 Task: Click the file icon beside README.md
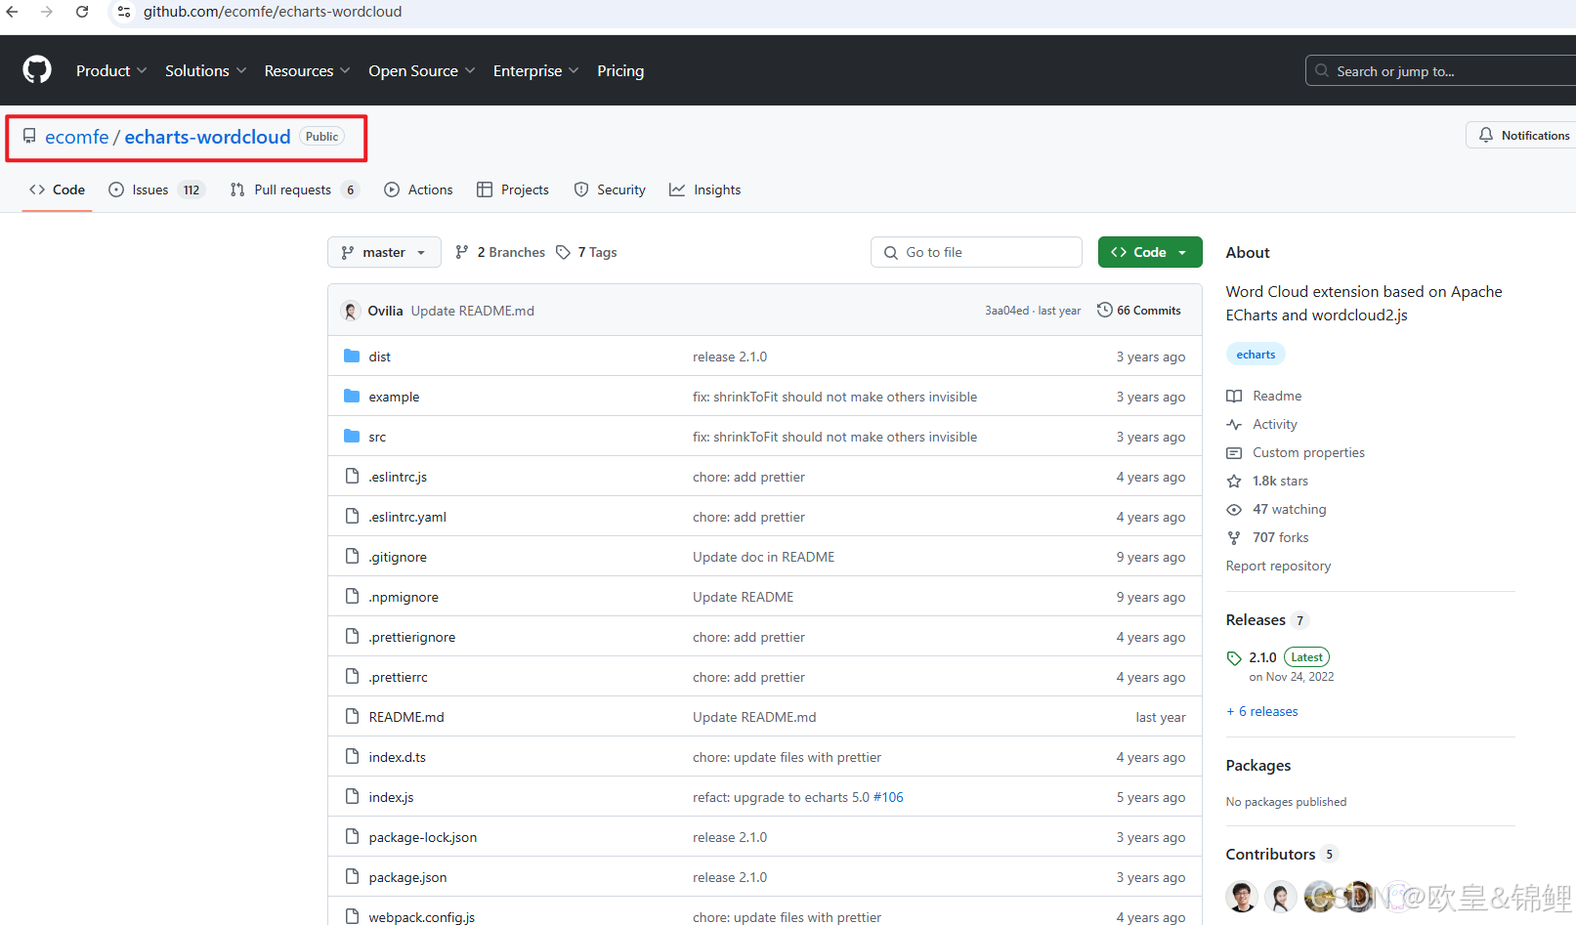coord(352,717)
